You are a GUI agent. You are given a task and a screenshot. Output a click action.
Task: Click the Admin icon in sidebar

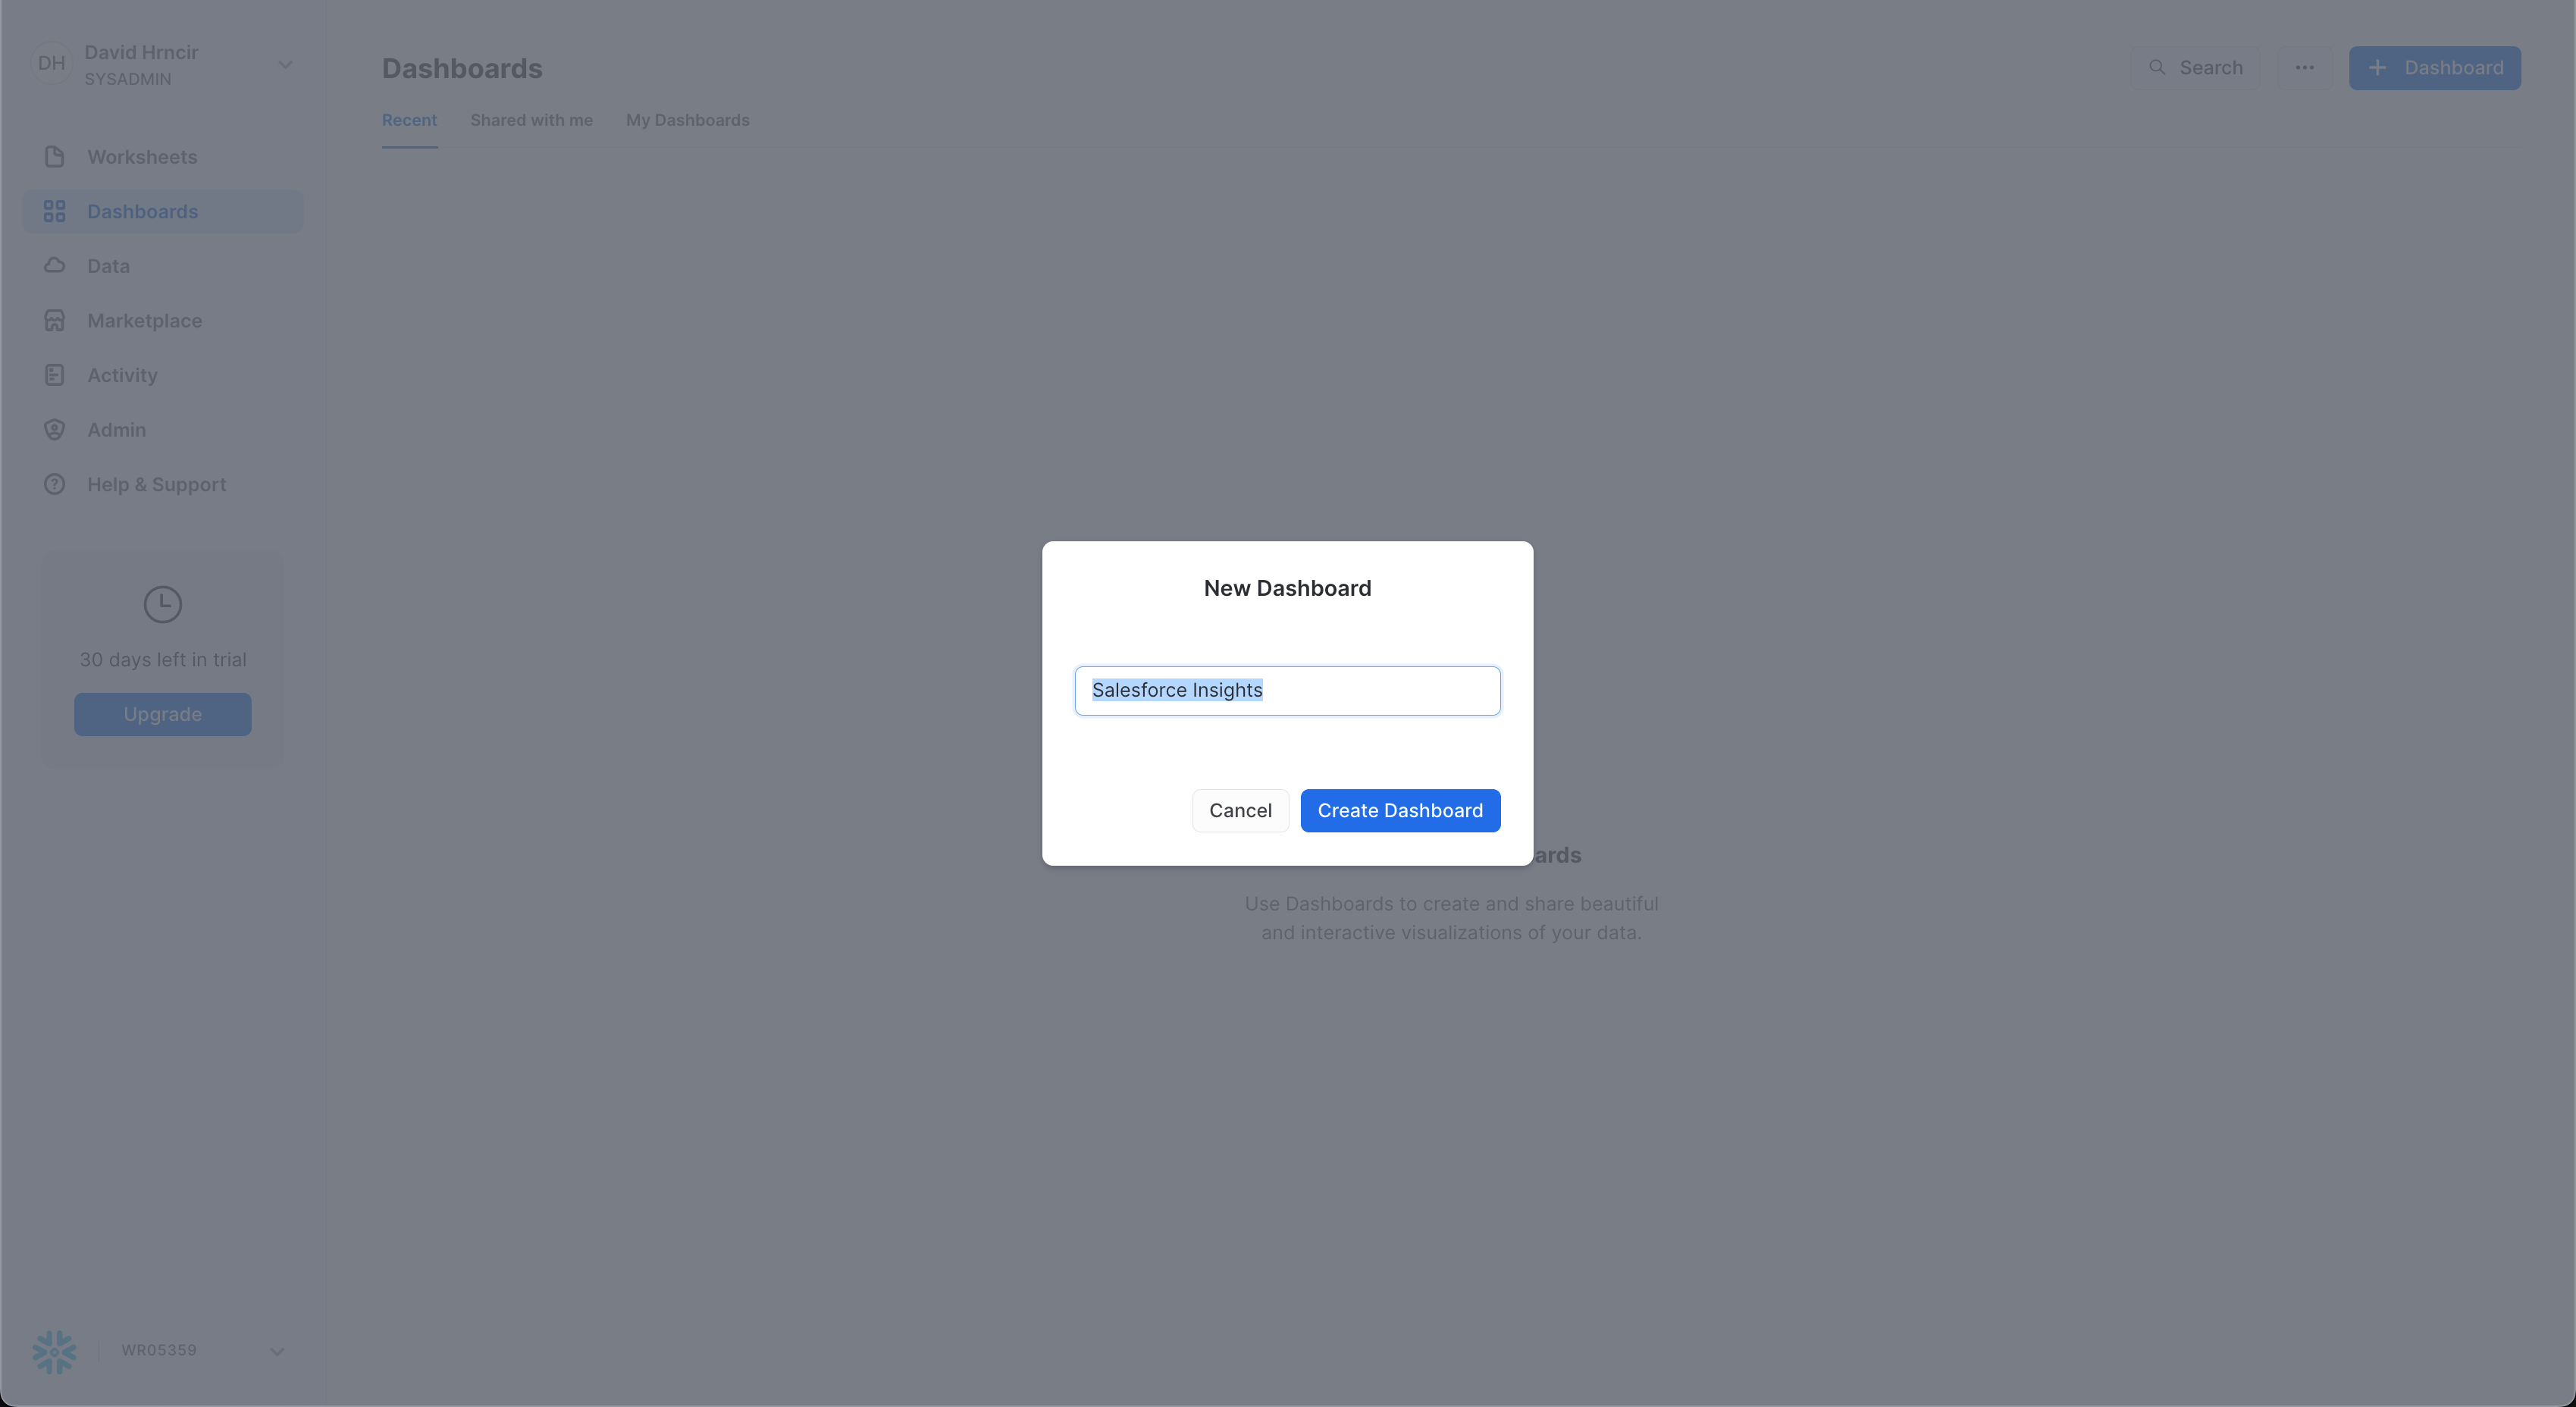click(54, 431)
